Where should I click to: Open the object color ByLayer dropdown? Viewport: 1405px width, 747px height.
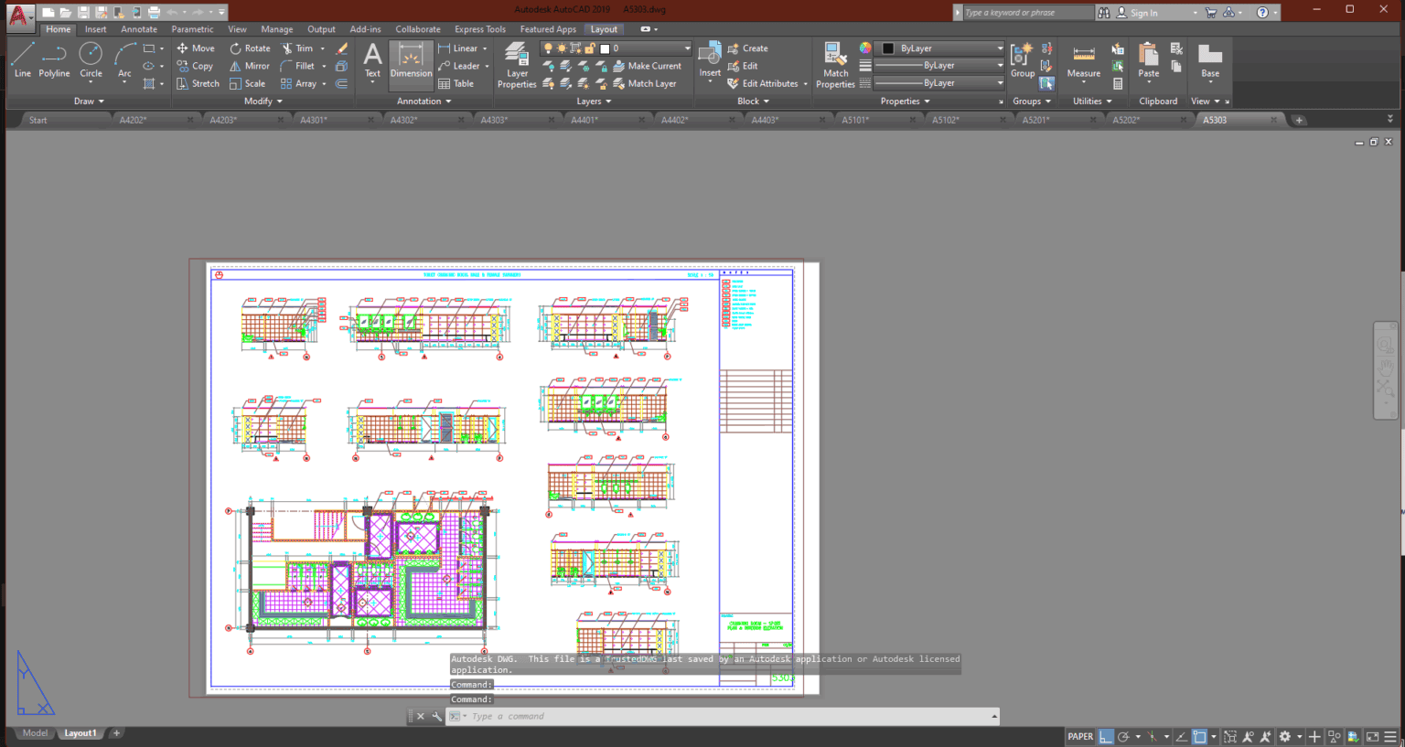(x=1001, y=48)
